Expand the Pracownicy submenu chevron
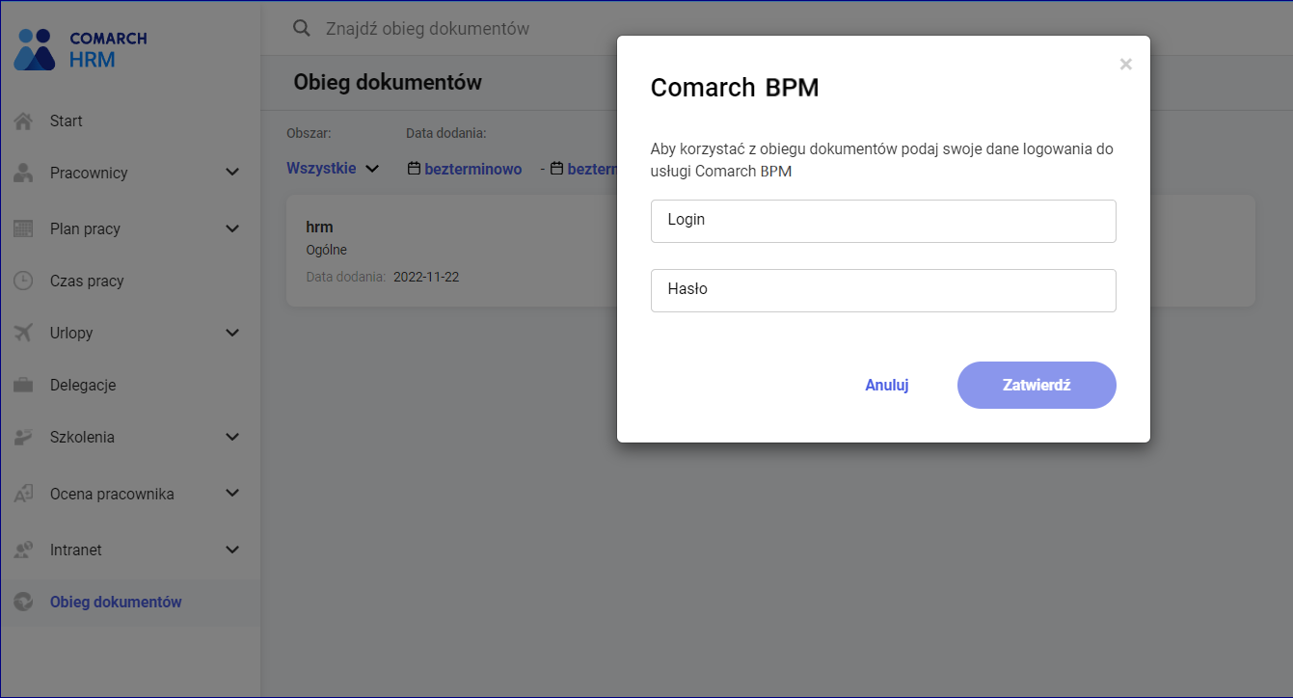 click(231, 174)
